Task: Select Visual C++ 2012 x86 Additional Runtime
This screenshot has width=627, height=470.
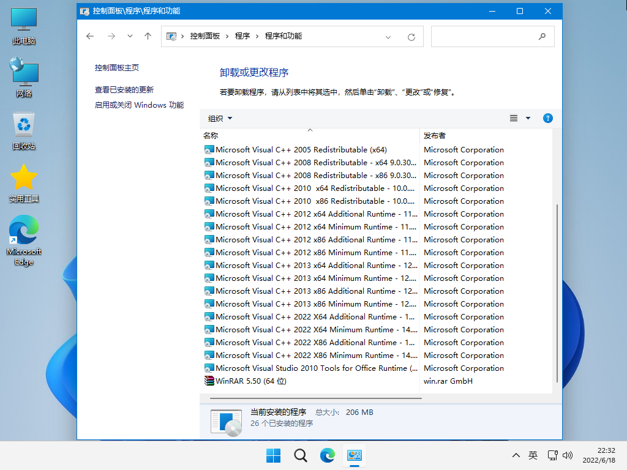Action: [310, 239]
